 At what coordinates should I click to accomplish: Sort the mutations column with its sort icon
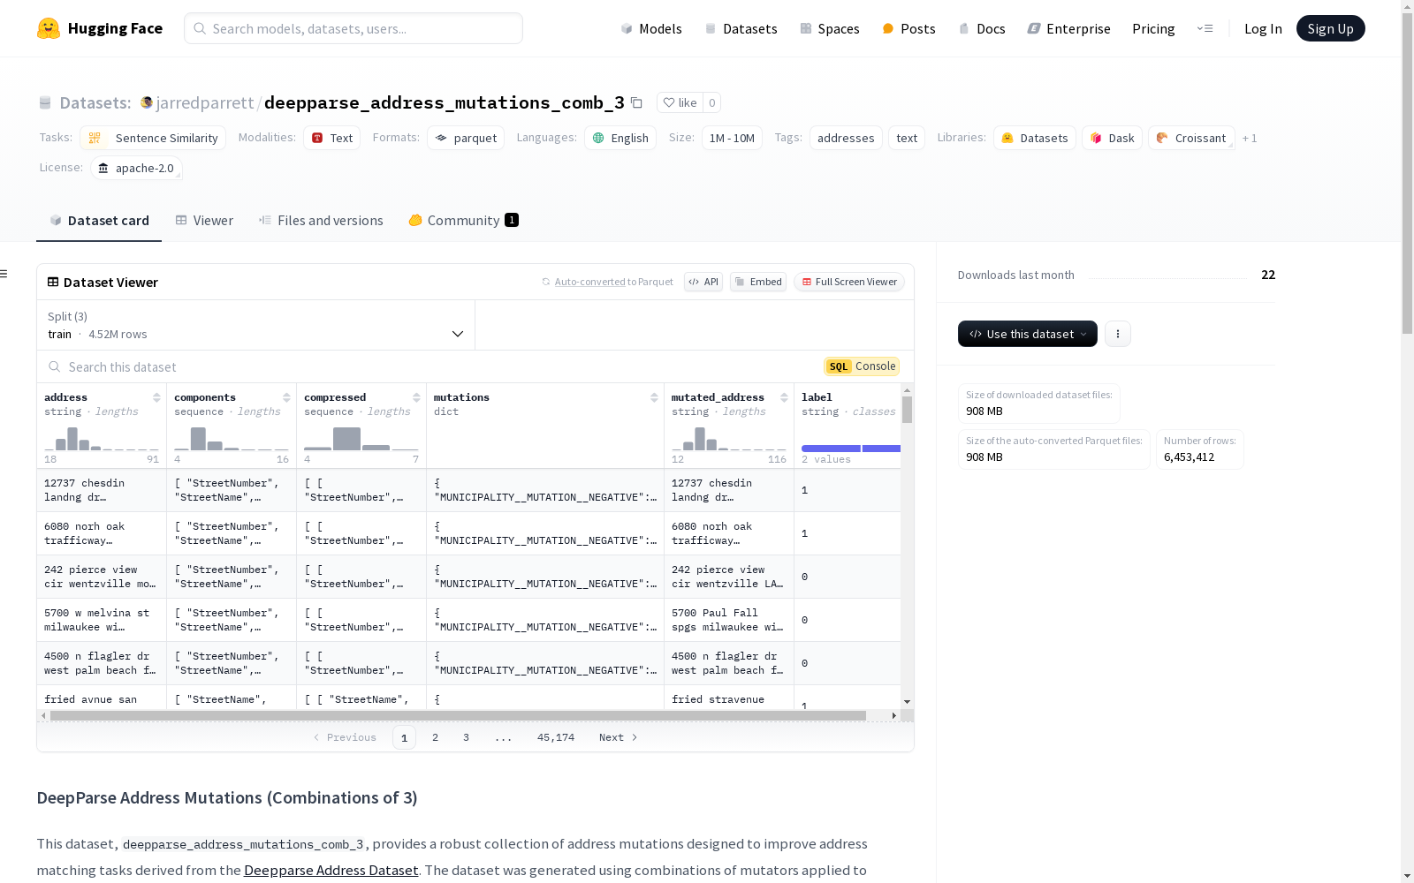[x=654, y=397]
